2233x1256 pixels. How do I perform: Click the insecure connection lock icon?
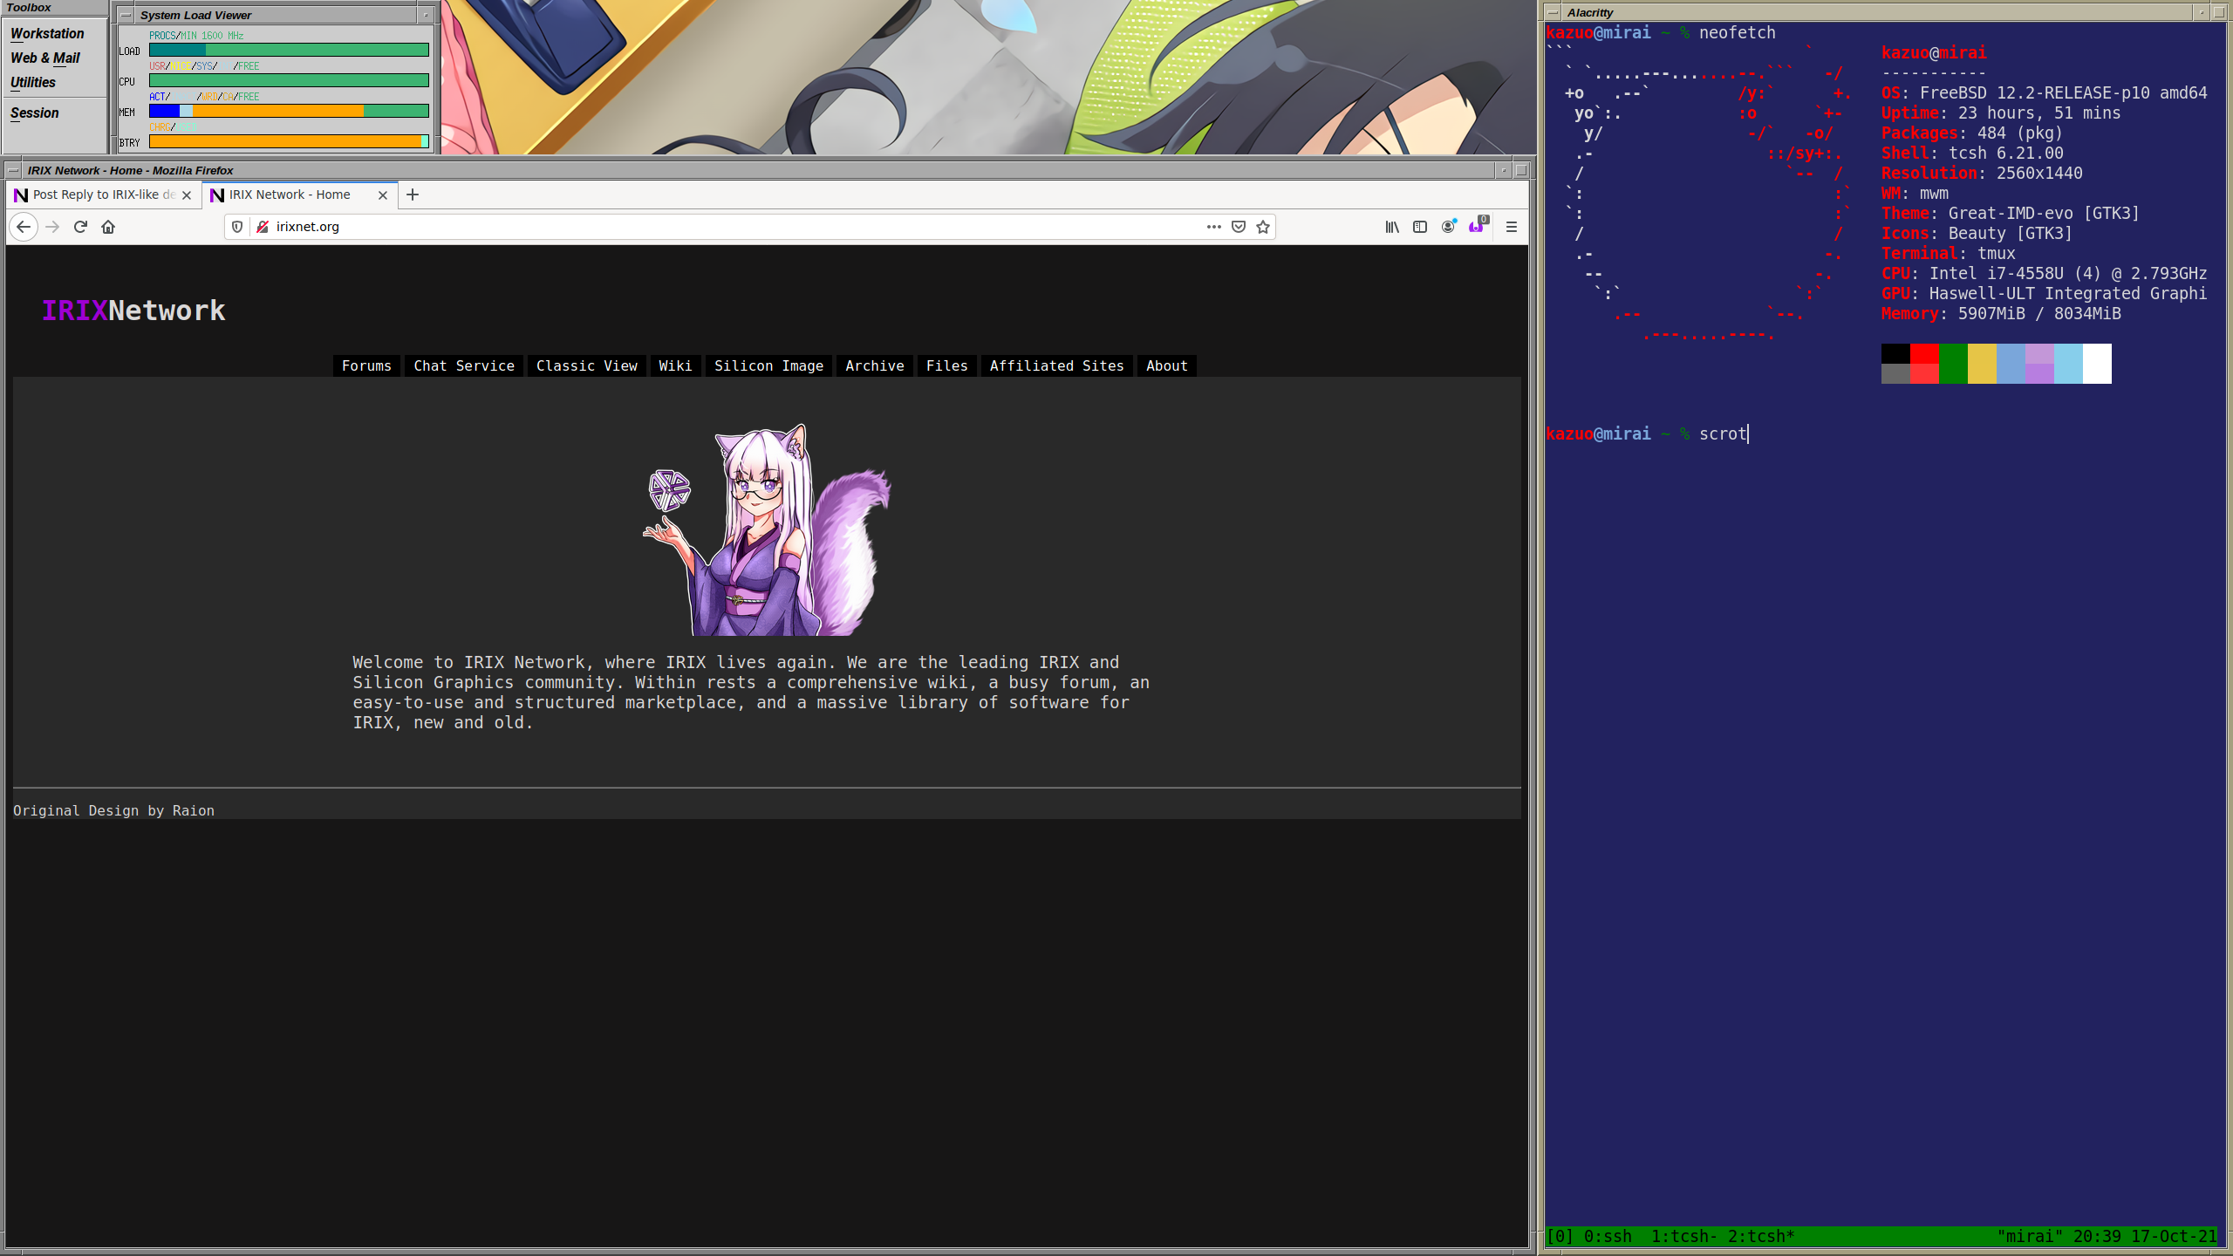point(262,227)
